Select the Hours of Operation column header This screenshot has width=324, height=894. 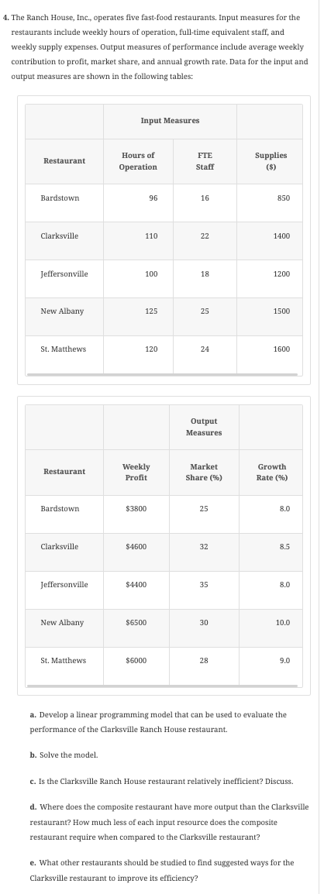(138, 161)
